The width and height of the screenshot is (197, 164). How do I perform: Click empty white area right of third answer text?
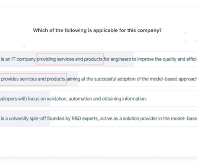point(172,99)
